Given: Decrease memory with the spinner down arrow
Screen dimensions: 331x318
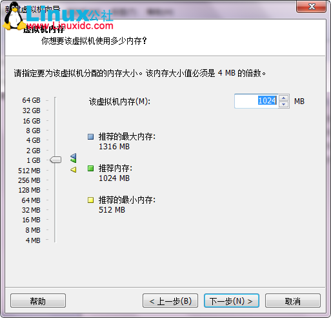Looking at the screenshot, I should click(283, 104).
